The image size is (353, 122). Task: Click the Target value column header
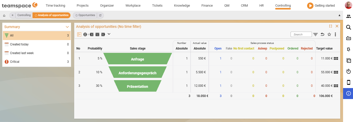coord(324,48)
